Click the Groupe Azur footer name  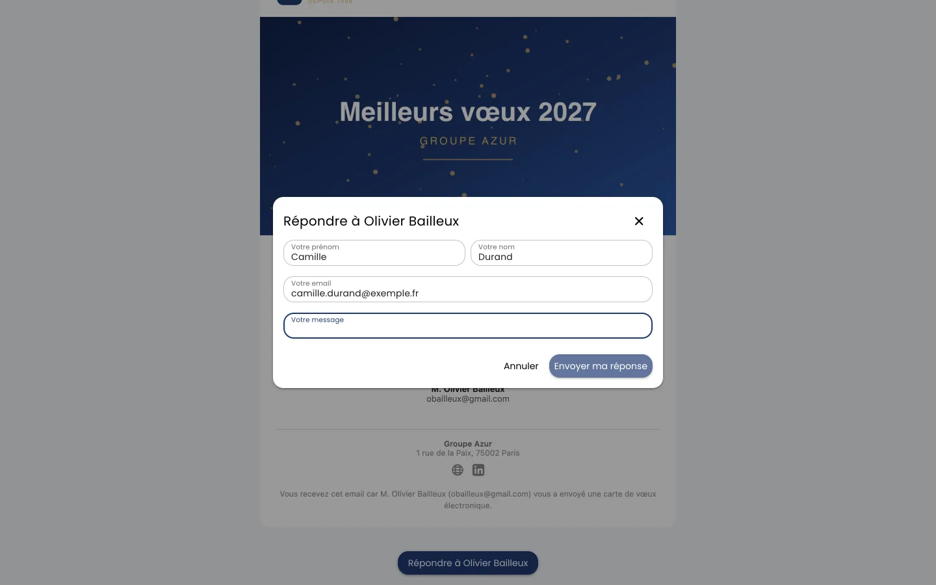click(468, 444)
